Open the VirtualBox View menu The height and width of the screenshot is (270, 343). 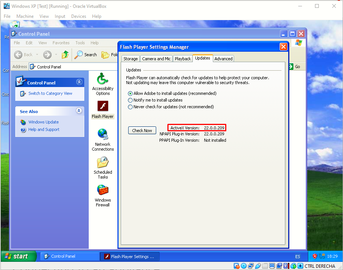[x=44, y=16]
